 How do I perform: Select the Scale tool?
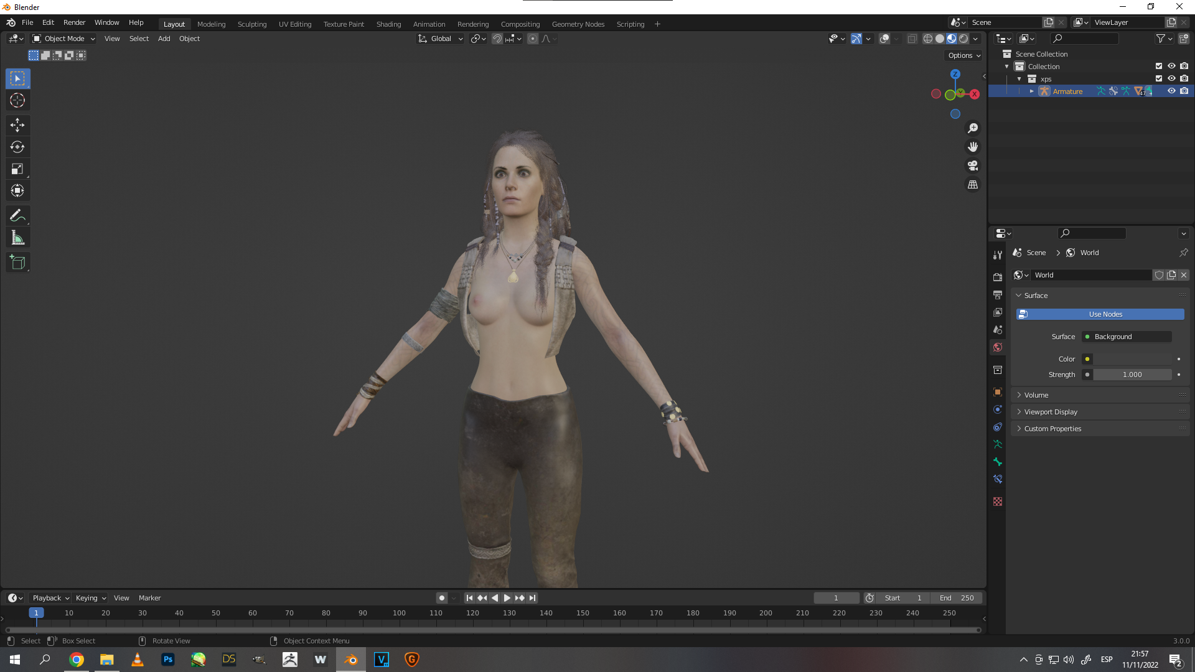[x=17, y=169]
